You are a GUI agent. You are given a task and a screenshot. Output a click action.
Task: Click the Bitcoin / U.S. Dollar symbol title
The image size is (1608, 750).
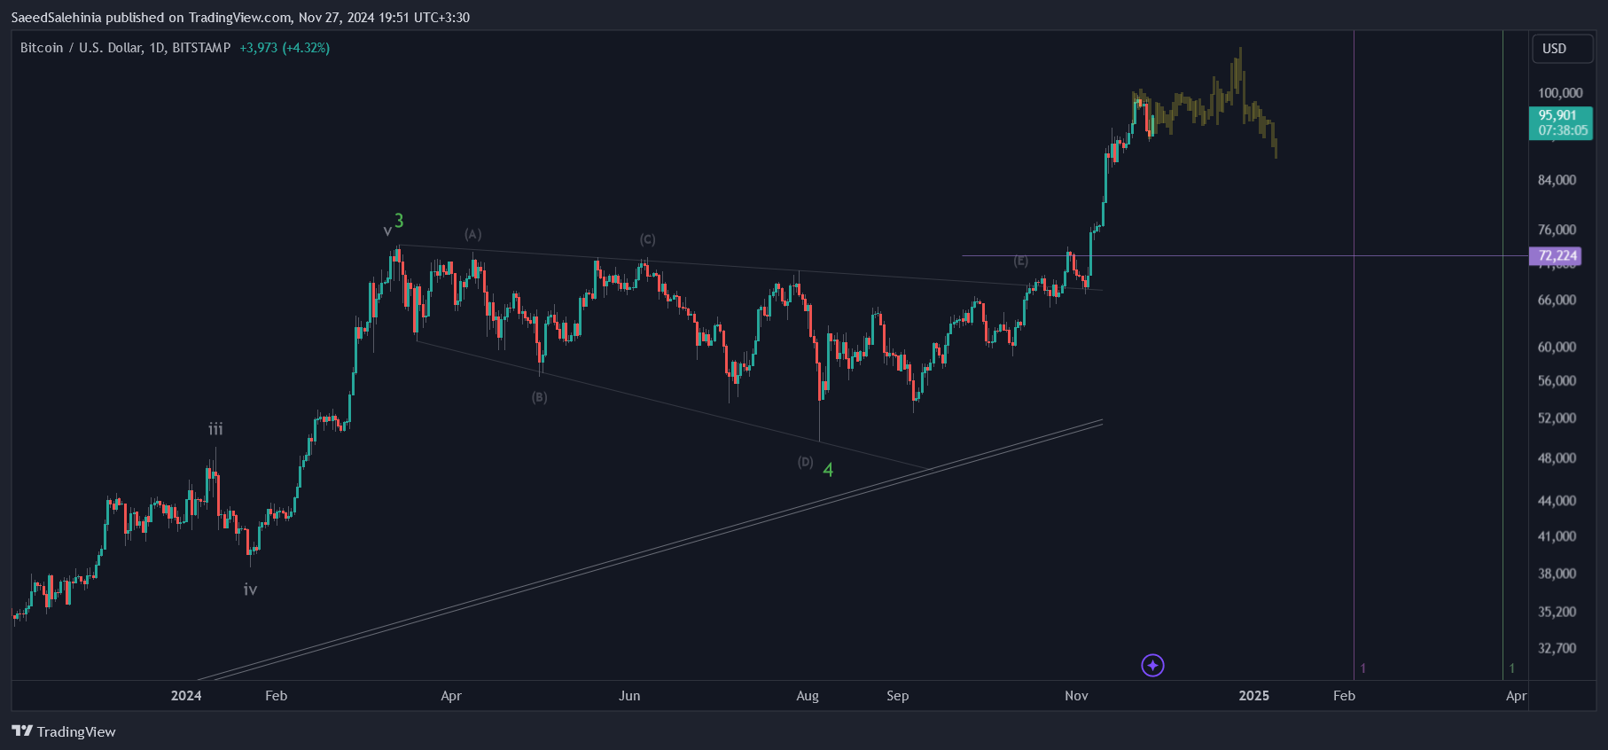(125, 48)
